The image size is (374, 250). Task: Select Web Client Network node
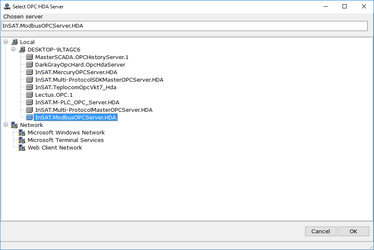point(55,147)
